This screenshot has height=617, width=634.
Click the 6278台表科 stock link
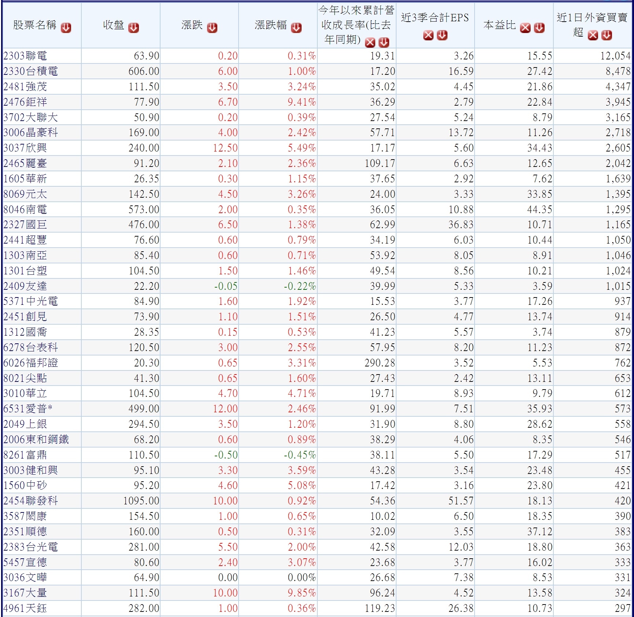30,347
